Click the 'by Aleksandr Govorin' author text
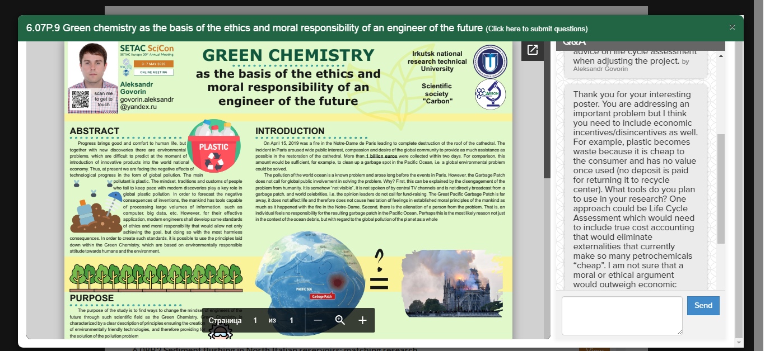This screenshot has height=351, width=765. tap(631, 65)
